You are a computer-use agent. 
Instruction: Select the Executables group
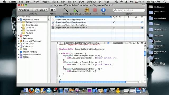(28, 38)
